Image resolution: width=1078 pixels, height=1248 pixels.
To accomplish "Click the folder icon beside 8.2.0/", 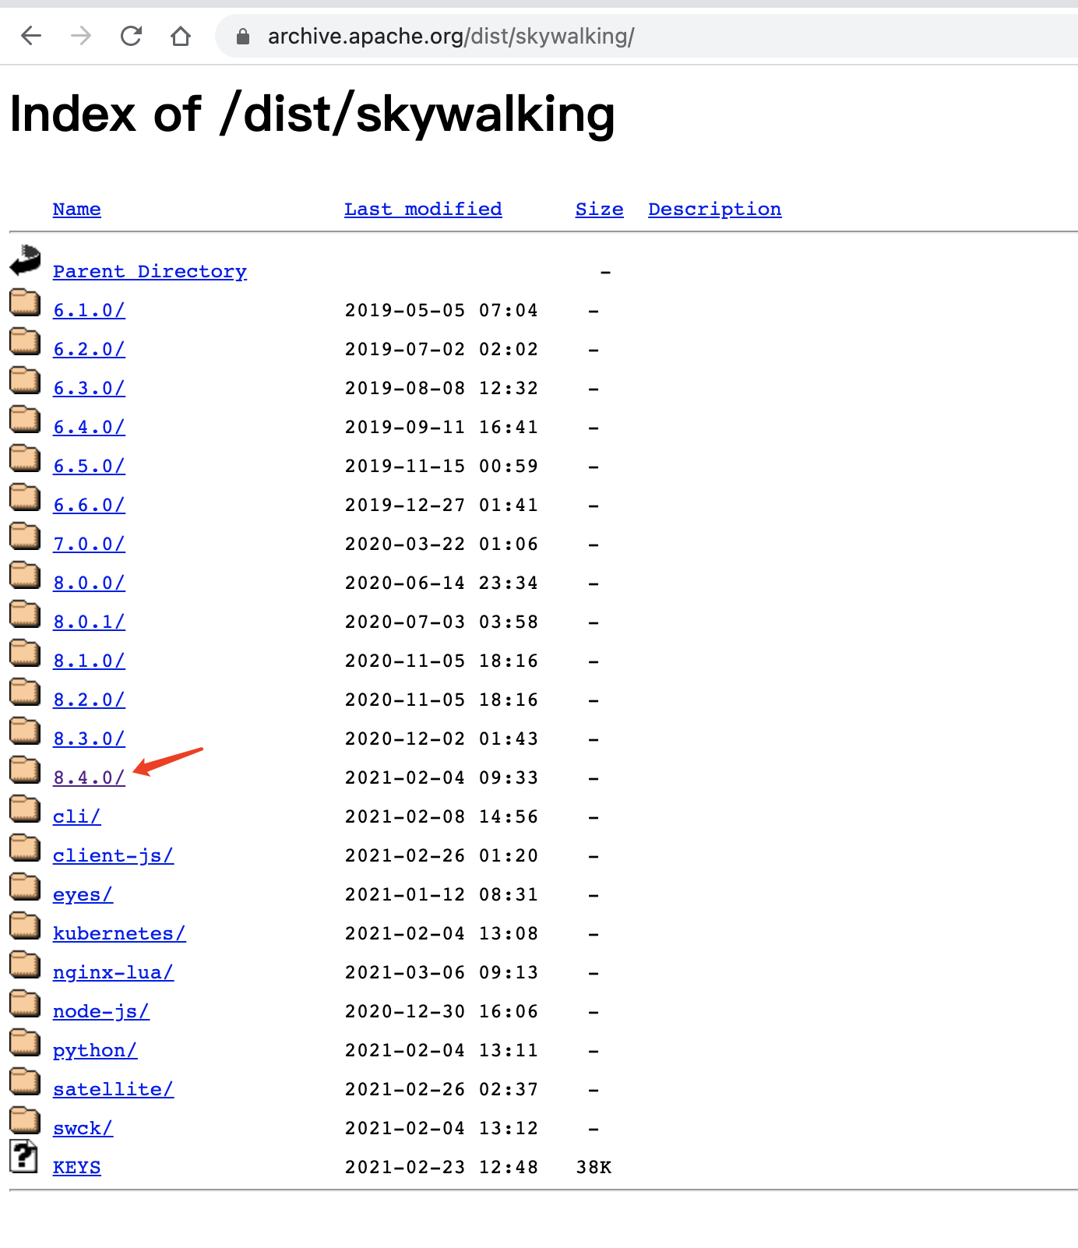I will pyautogui.click(x=25, y=692).
